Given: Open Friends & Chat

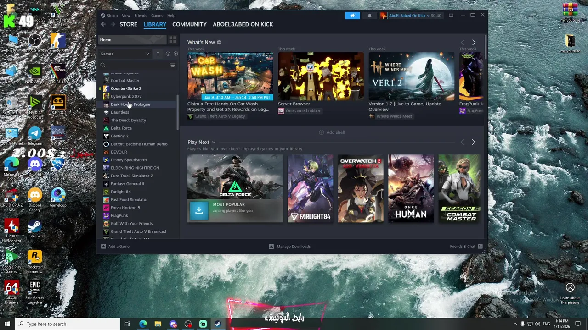Looking at the screenshot, I should point(466,247).
